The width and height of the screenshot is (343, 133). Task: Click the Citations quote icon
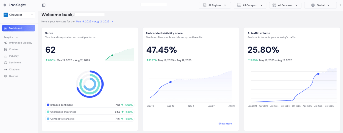5,70
